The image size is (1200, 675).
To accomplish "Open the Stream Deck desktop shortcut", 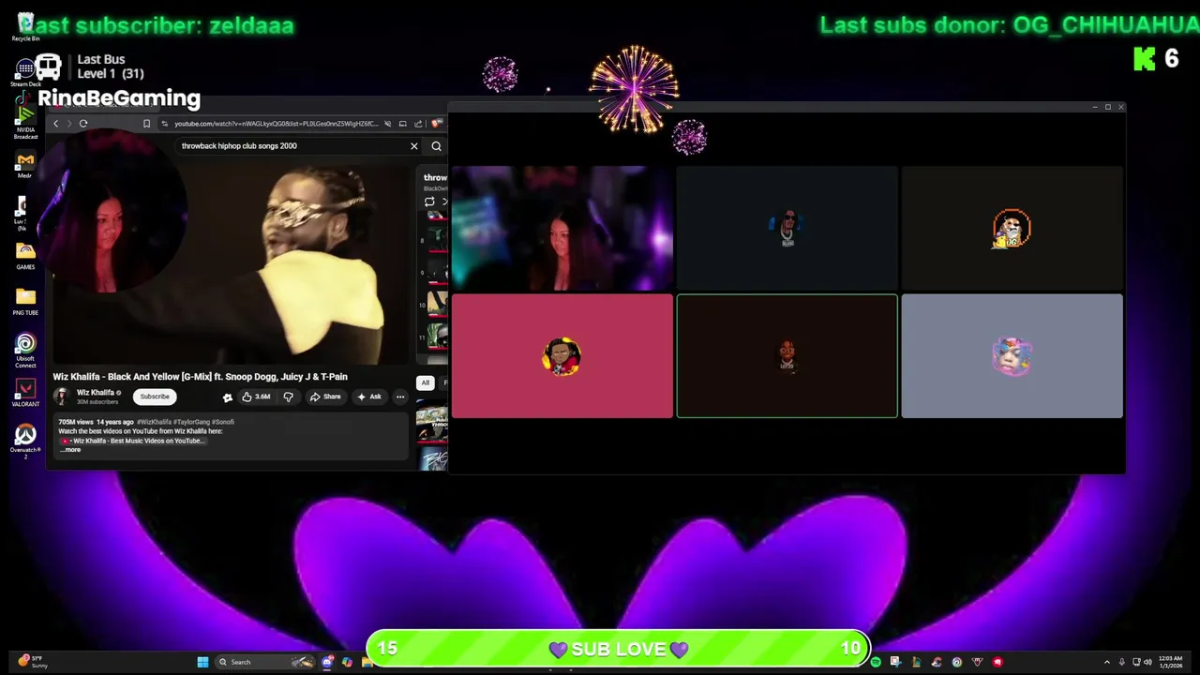I will (25, 73).
